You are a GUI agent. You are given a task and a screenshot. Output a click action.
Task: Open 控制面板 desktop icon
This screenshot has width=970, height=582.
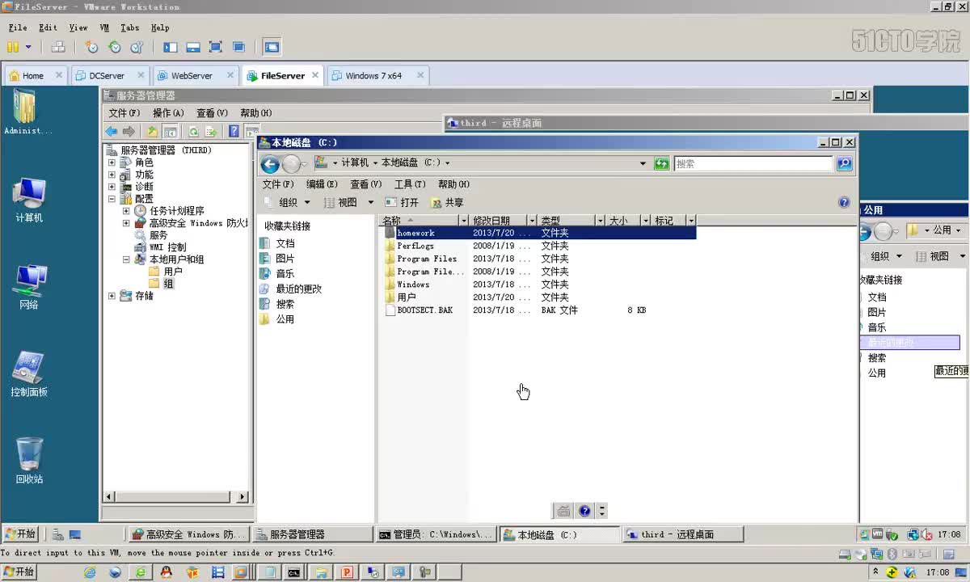(x=29, y=374)
